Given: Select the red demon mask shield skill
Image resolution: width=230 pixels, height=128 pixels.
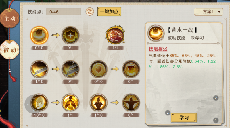Looking at the screenshot, I should (131, 69).
